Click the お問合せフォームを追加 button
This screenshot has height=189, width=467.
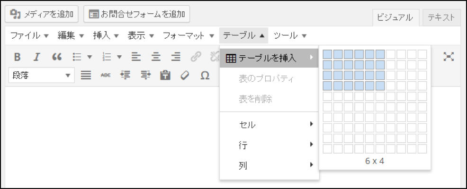137,14
